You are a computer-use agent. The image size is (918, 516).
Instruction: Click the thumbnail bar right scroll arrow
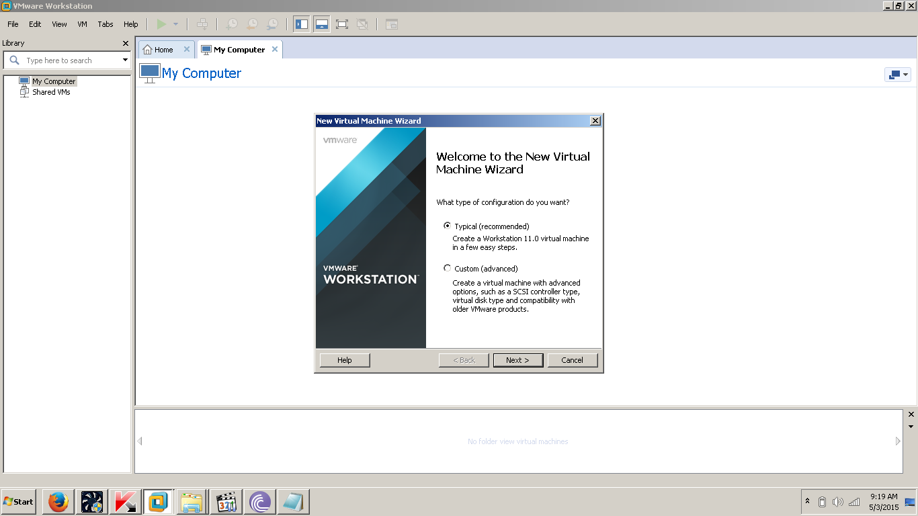898,441
